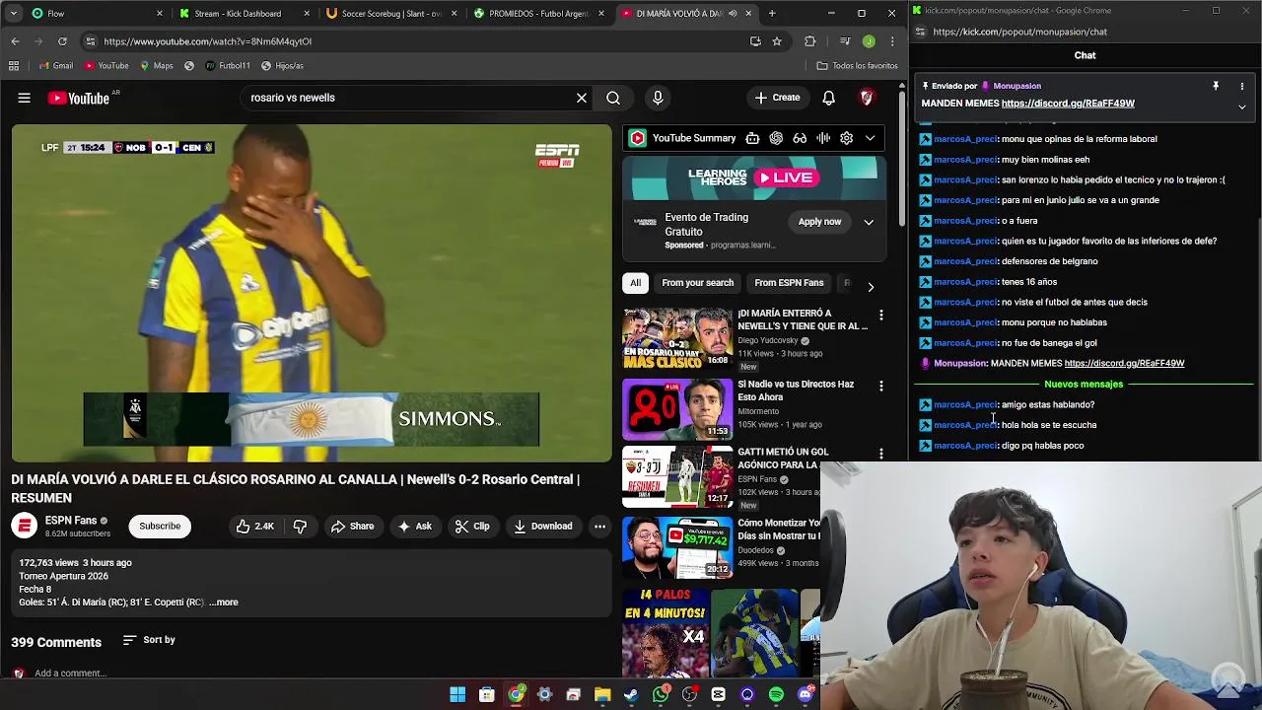Open the Maps bookmark
This screenshot has height=710, width=1262.
coord(157,66)
